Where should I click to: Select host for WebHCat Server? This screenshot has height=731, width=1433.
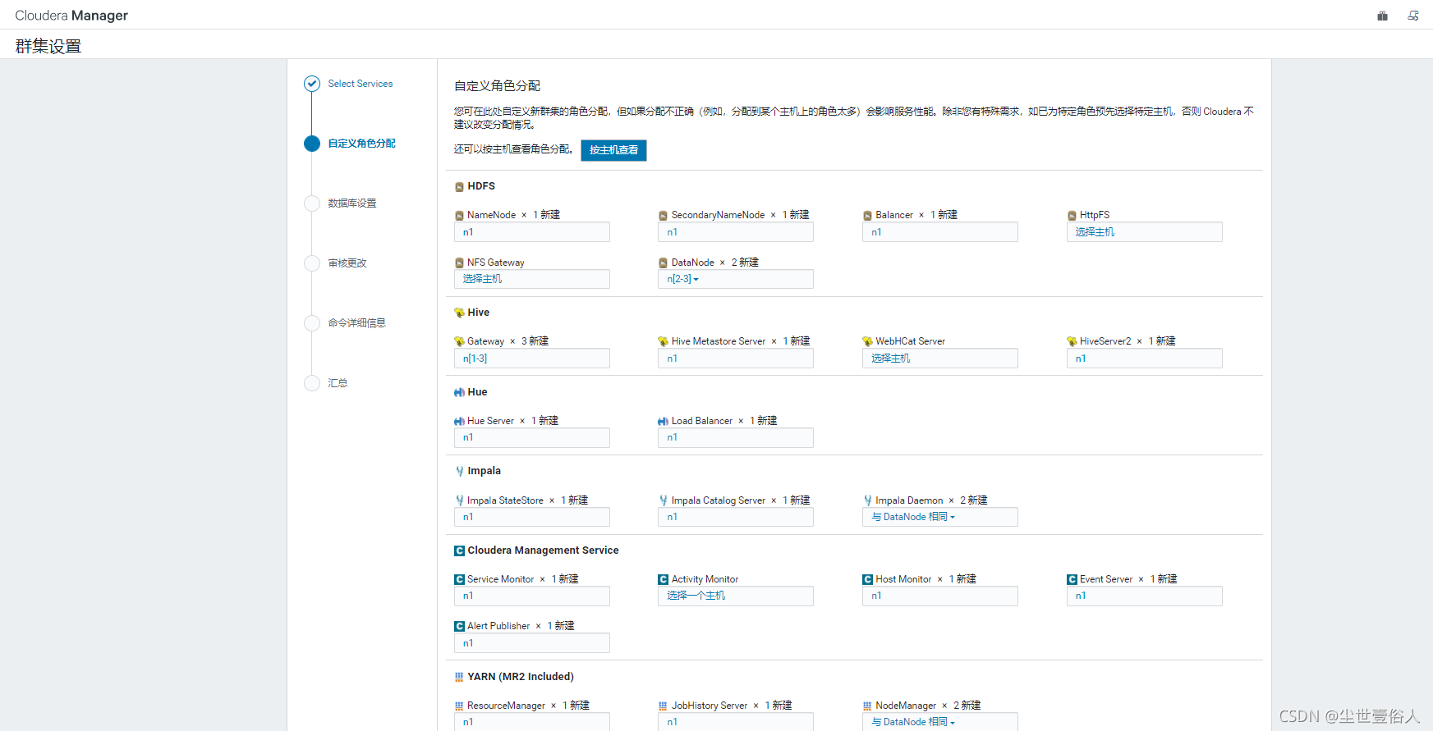tap(940, 359)
